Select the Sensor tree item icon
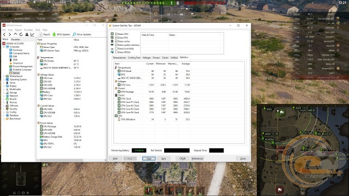The height and width of the screenshot is (196, 349). 10,73
